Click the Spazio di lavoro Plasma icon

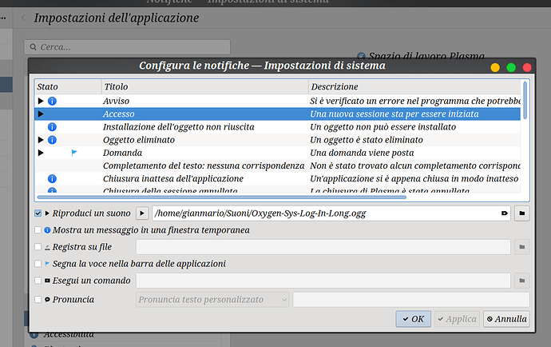(361, 56)
